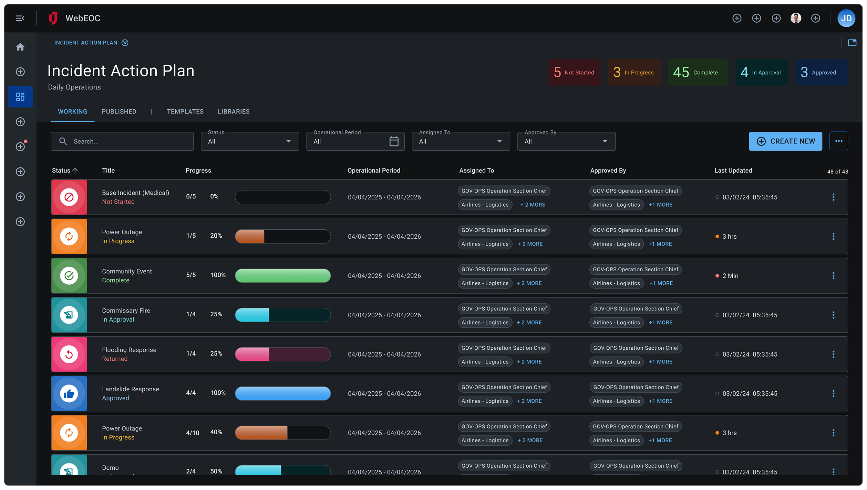Screen dimensions: 867x490
Task: Click the Create New button
Action: (785, 141)
